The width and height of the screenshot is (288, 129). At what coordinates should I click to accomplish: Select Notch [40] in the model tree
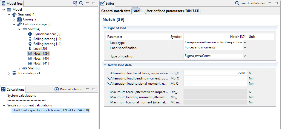click(x=41, y=59)
